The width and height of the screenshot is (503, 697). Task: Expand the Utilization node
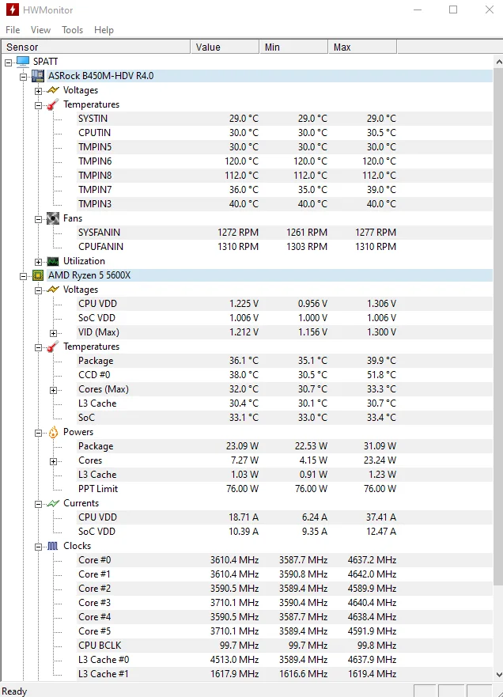point(38,261)
